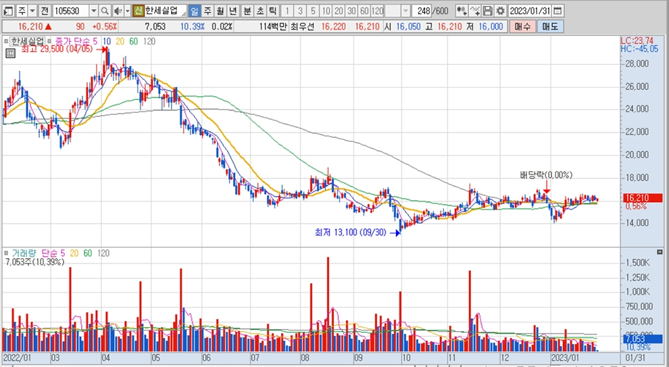
Task: Open stock search magnifier icon
Action: [x=105, y=11]
